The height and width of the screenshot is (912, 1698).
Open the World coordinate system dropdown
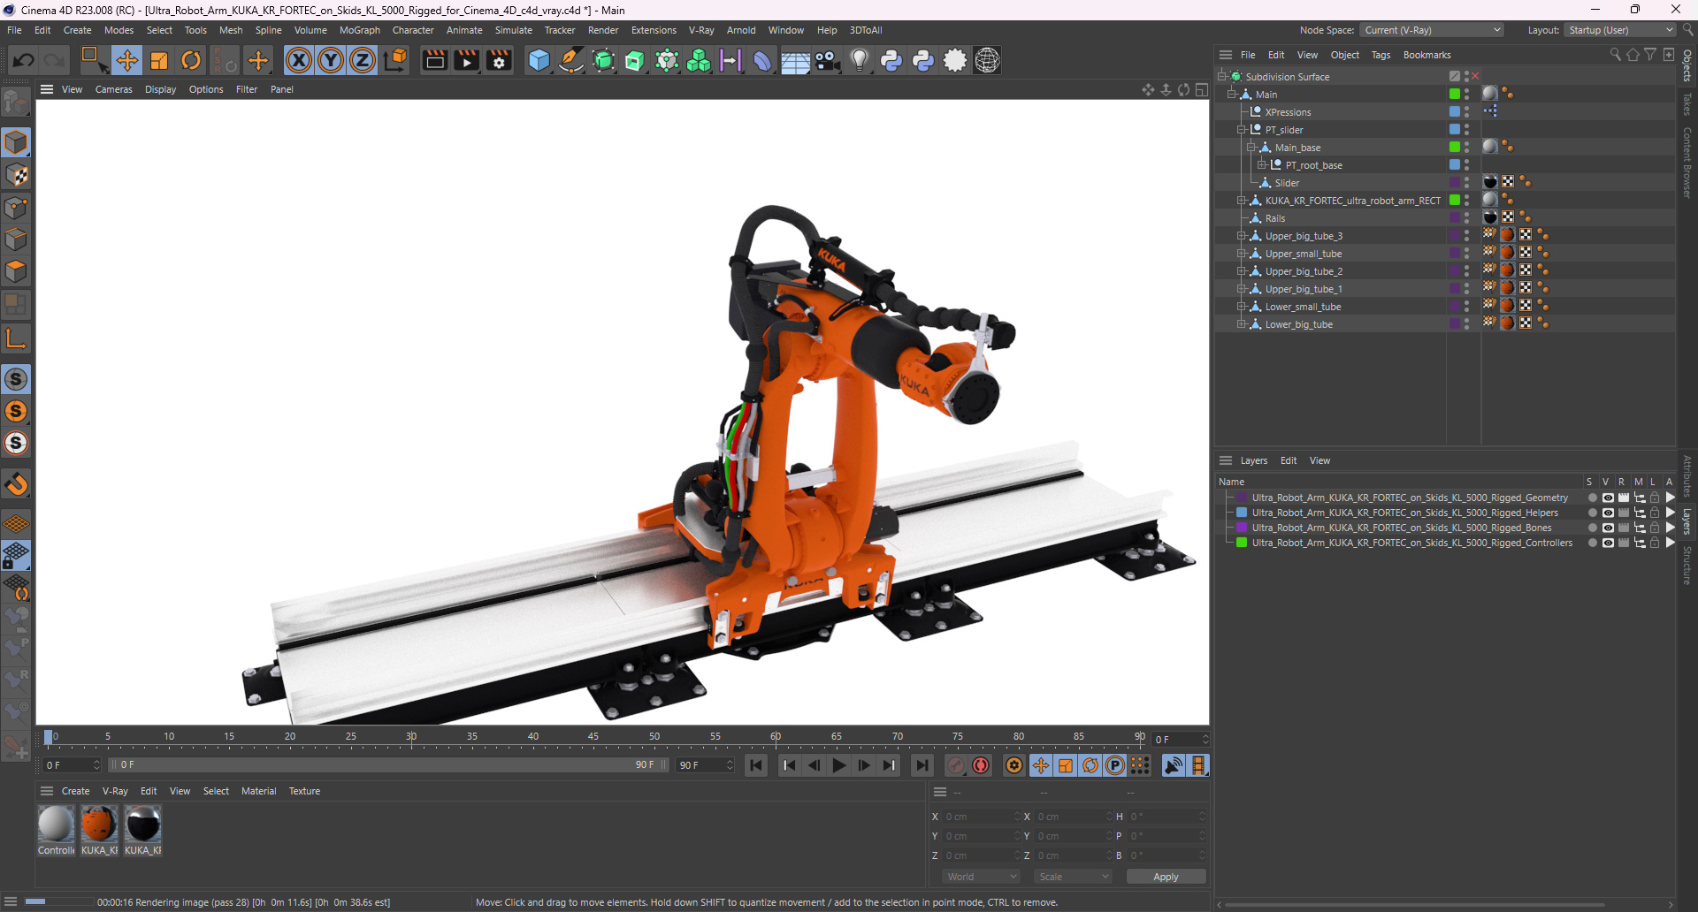coord(981,877)
